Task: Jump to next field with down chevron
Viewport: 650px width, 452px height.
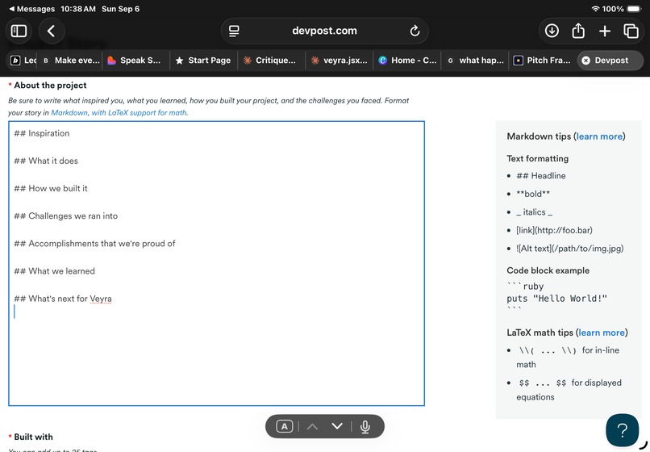Action: 337,426
